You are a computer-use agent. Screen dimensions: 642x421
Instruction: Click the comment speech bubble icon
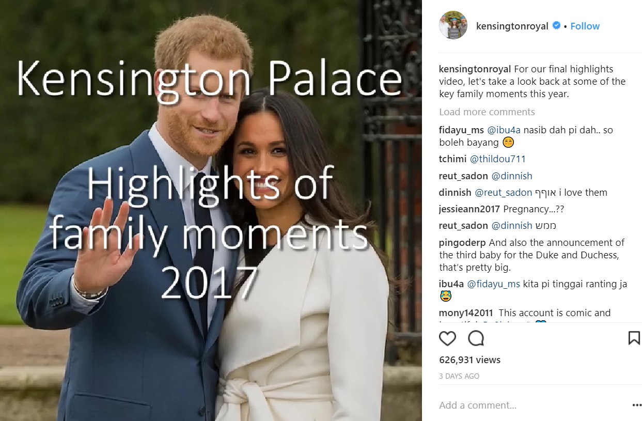point(476,338)
